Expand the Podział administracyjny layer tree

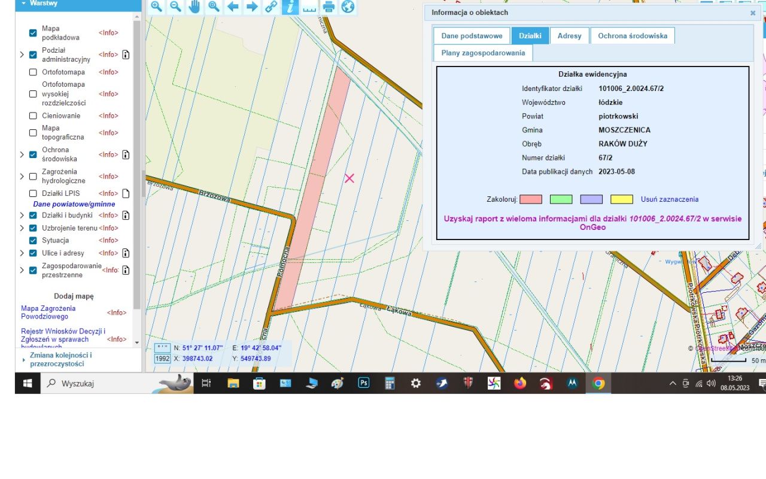point(22,54)
